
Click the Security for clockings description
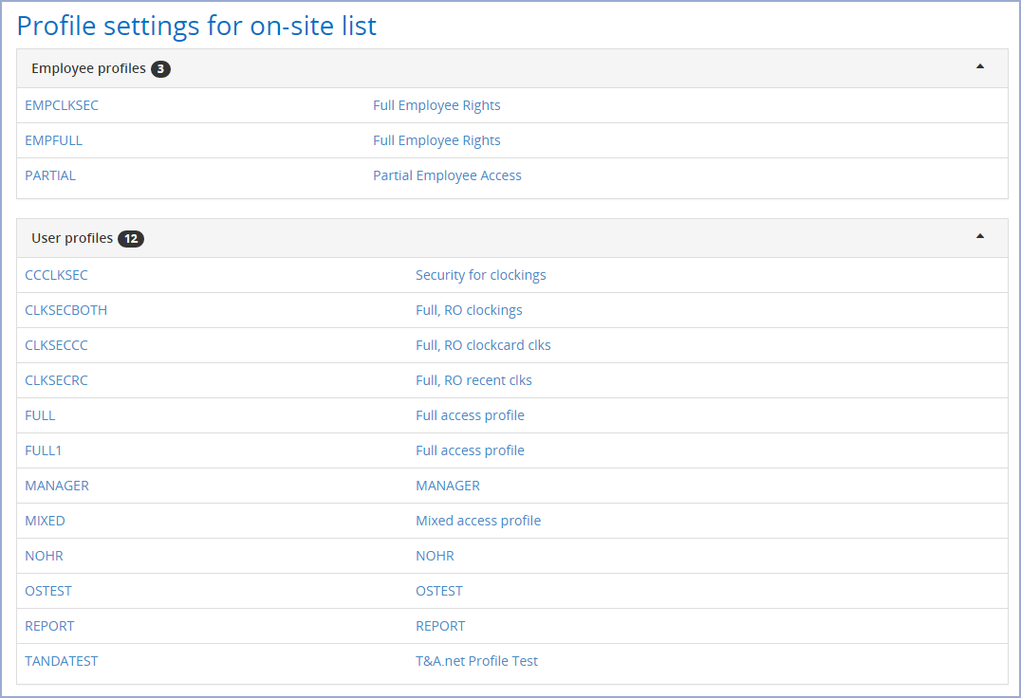tap(481, 275)
